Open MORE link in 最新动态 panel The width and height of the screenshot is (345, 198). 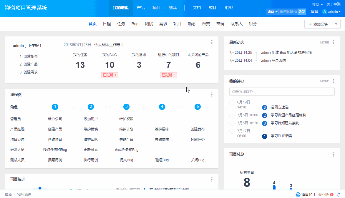click(324, 42)
